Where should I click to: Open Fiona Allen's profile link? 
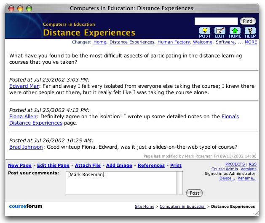pyautogui.click(x=23, y=117)
